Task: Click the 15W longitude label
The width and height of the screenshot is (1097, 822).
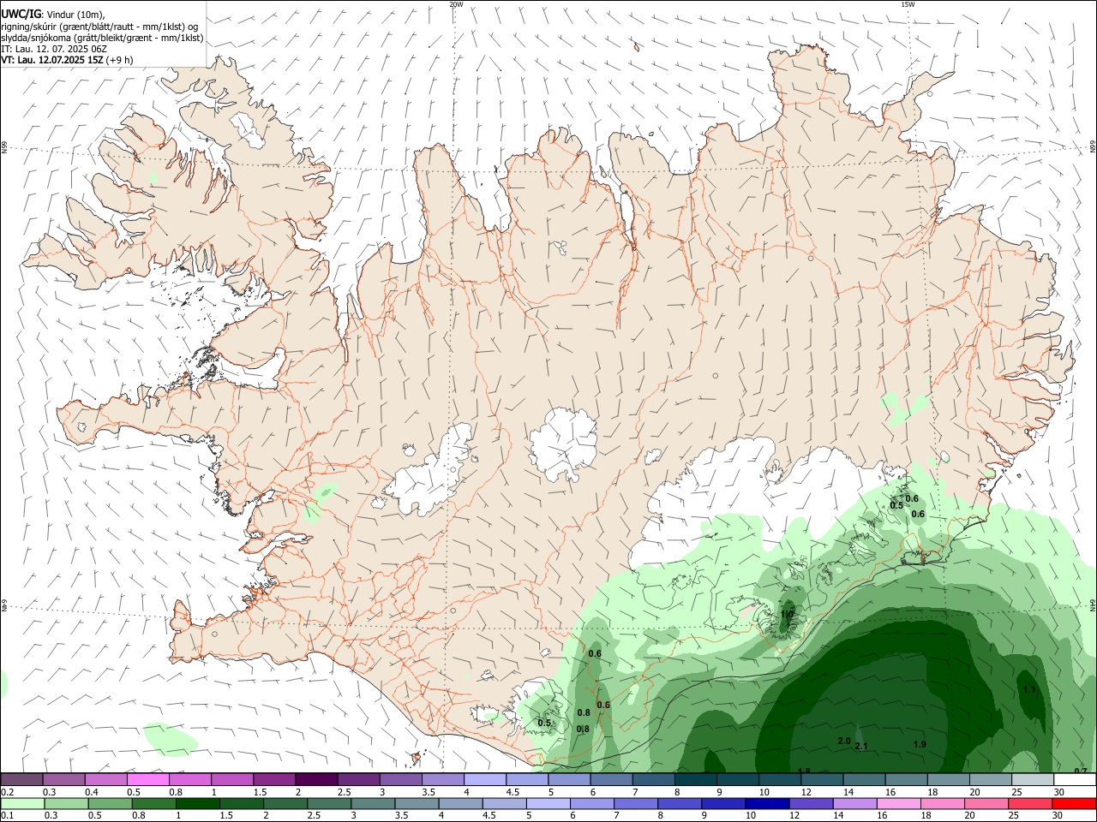Action: (908, 4)
